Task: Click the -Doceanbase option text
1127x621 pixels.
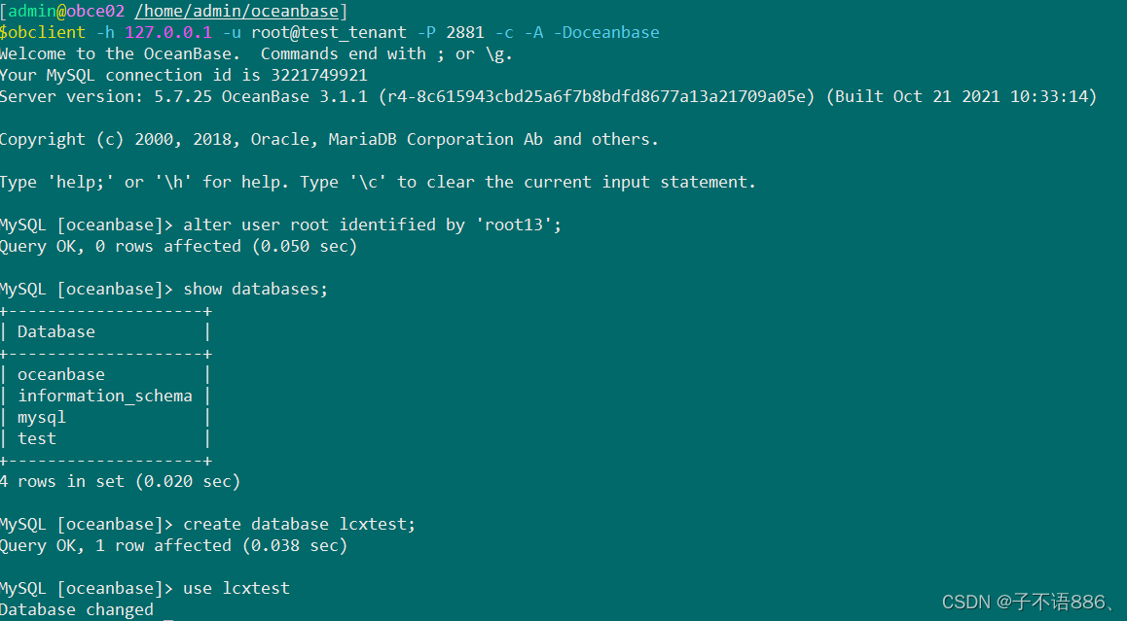Action: coord(606,32)
